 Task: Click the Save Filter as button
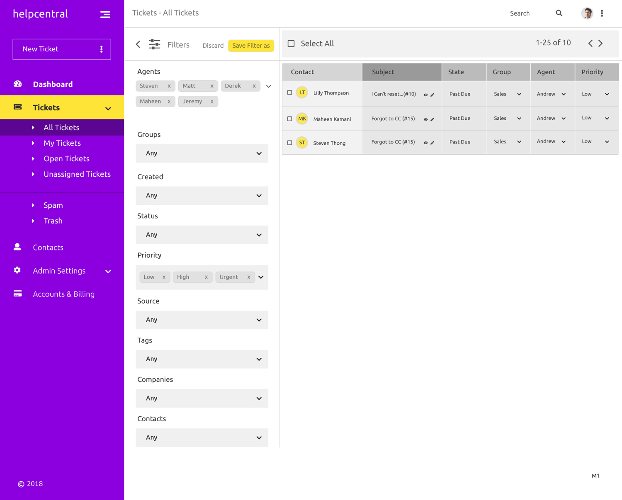tap(251, 46)
